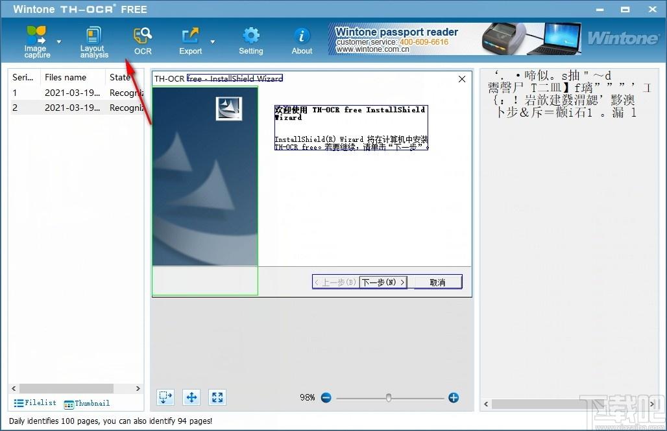Image resolution: width=667 pixels, height=431 pixels.
Task: Click the 98% zoom value
Action: coord(307,397)
